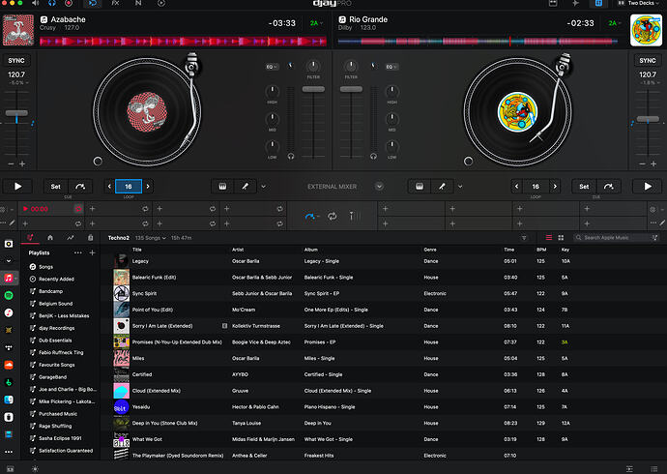Toggle SYNC on the right deck
Screen dimensions: 667x474
pos(648,60)
